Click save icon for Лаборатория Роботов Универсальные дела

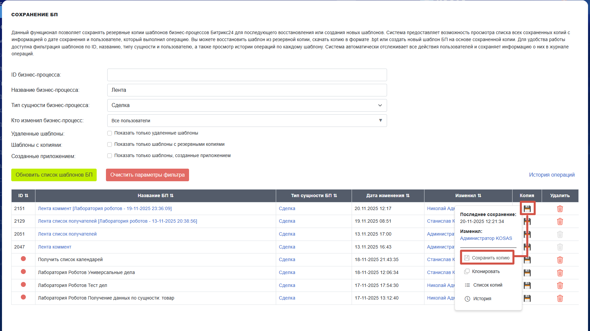coord(527,273)
